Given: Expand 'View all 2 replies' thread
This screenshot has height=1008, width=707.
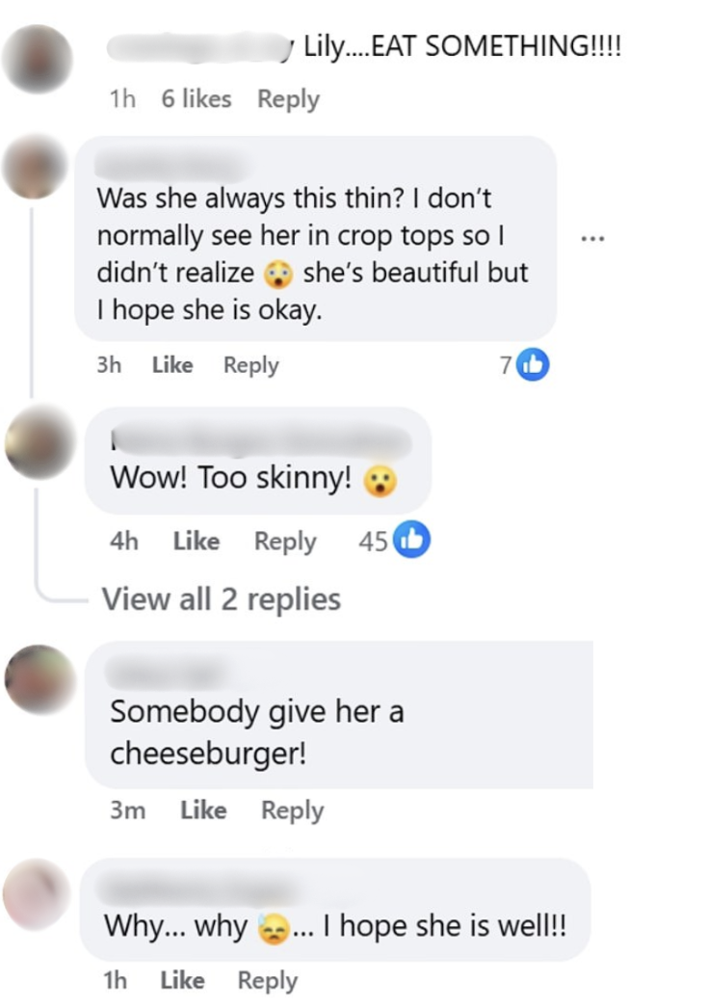Looking at the screenshot, I should [x=222, y=599].
